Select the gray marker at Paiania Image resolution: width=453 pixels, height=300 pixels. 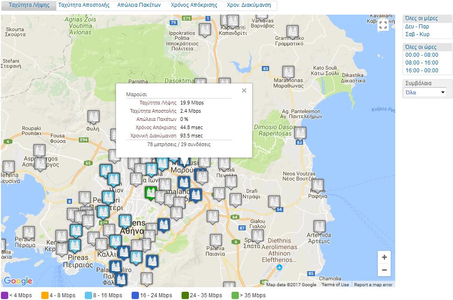(216, 240)
